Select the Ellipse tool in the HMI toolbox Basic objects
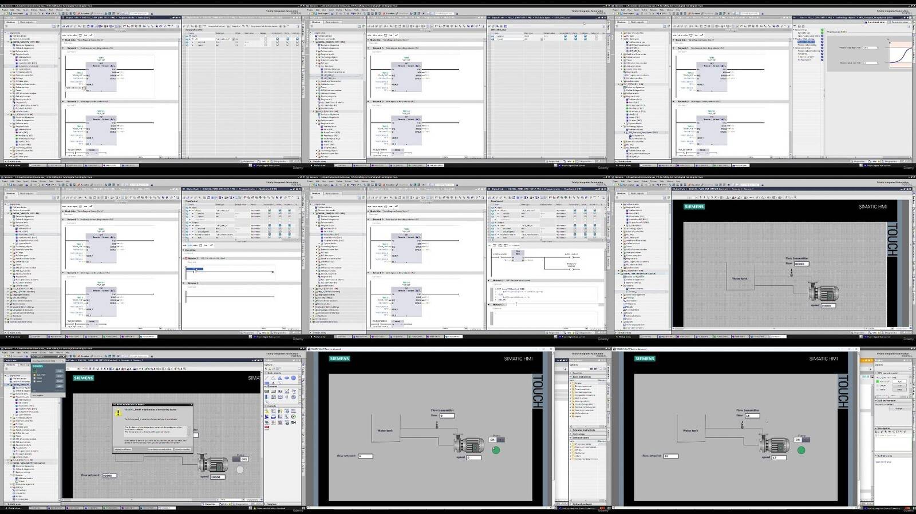Screen dimensions: 916x514 point(287,378)
